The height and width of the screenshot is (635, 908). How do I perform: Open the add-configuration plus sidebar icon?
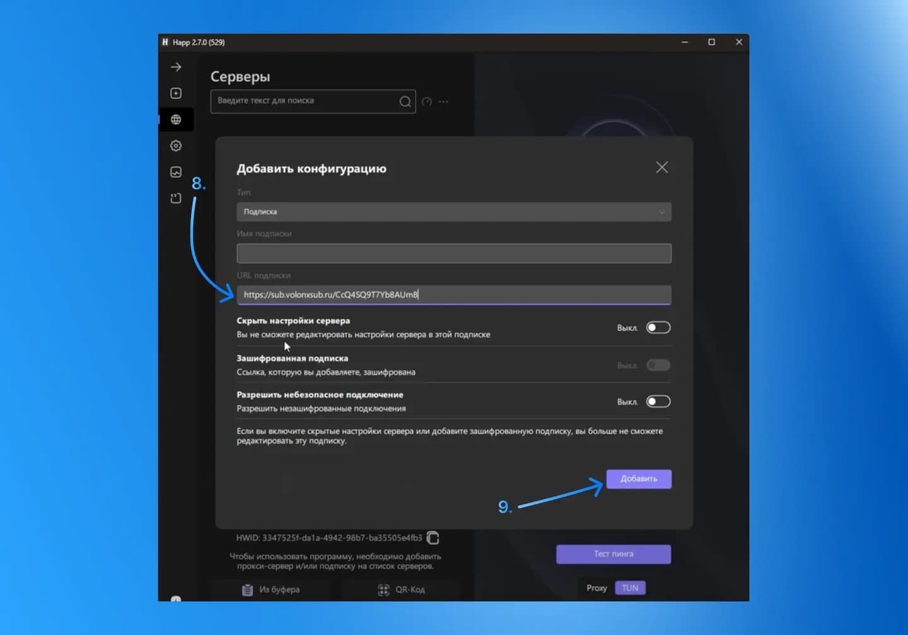(176, 93)
